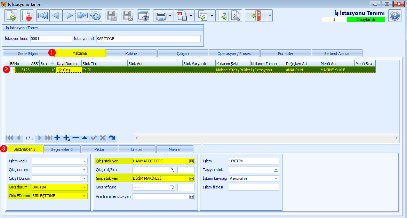Switch to Çalışan tab

pyautogui.click(x=183, y=54)
